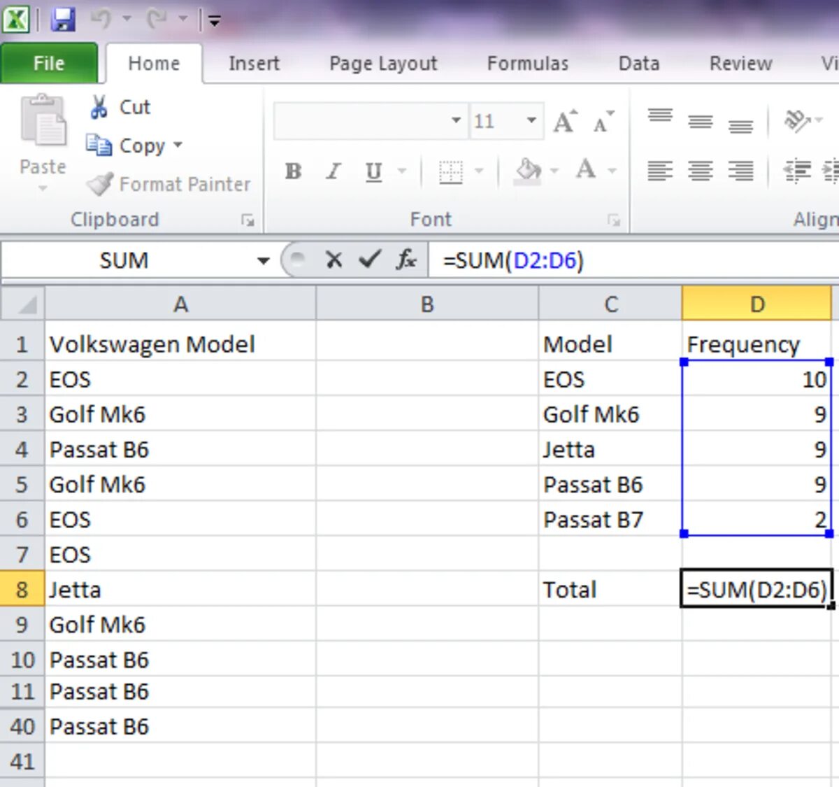Viewport: 839px width, 787px height.
Task: Expand the Fill Color dropdown arrow
Action: [x=555, y=171]
